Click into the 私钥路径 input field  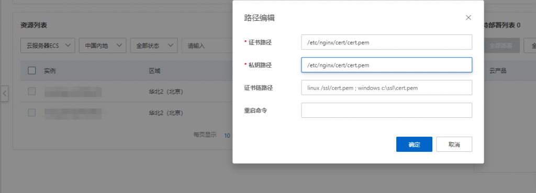pos(387,65)
